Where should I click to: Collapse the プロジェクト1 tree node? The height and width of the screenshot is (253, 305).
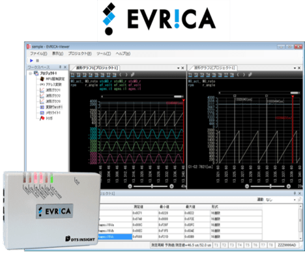tap(31, 73)
